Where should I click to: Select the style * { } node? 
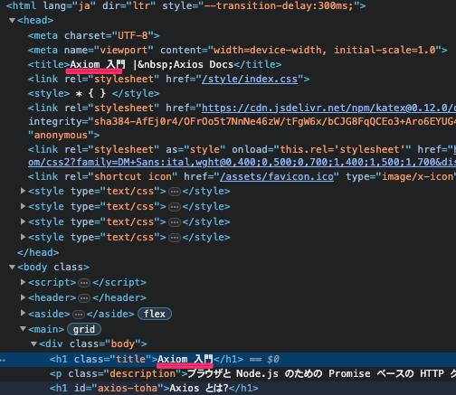point(94,93)
